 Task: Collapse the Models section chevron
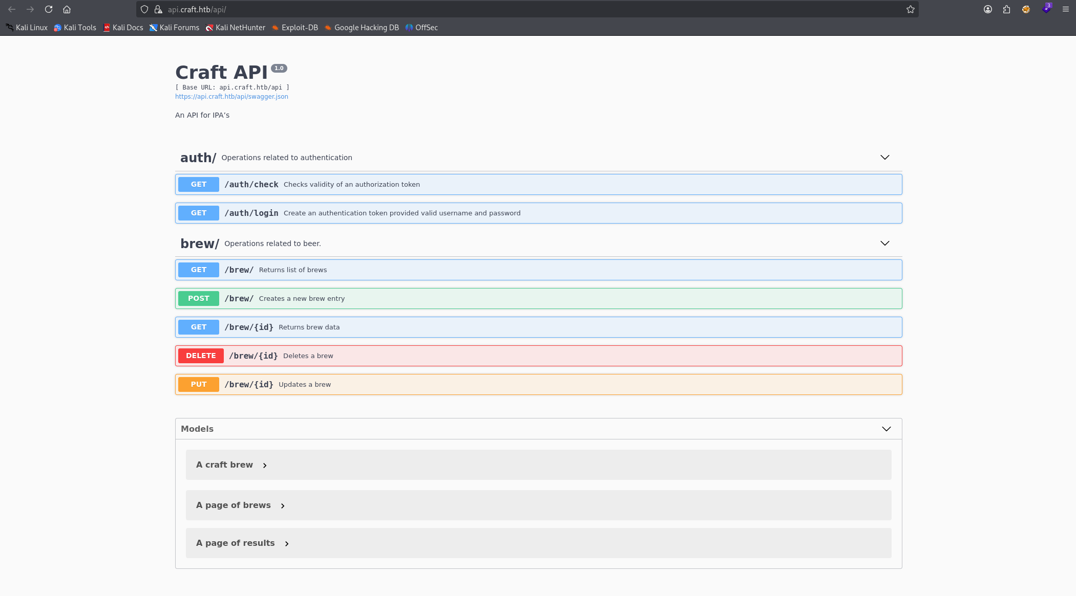coord(886,429)
